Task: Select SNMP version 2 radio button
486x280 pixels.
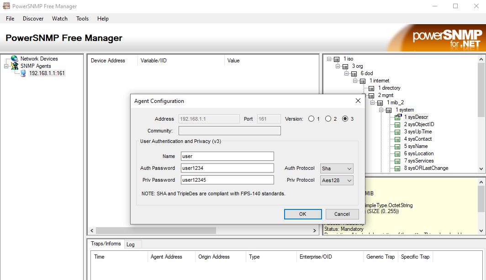Action: click(328, 119)
